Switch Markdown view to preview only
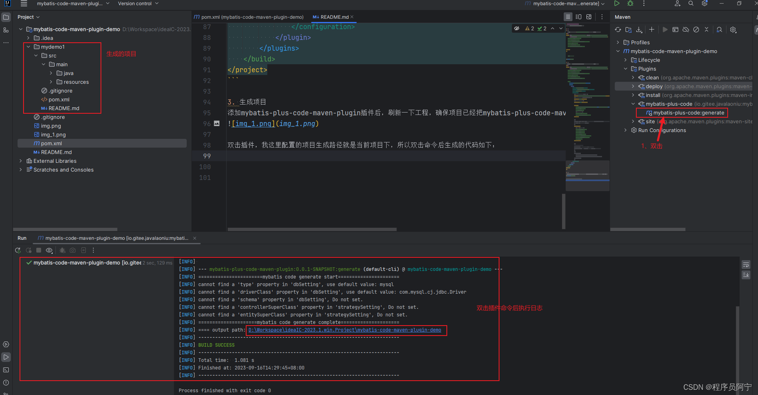 (x=589, y=17)
